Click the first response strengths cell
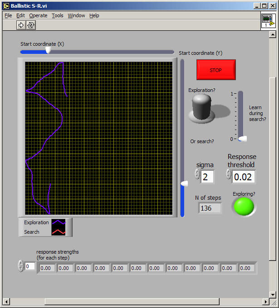Screen dimensions: 279x308 tap(47, 268)
